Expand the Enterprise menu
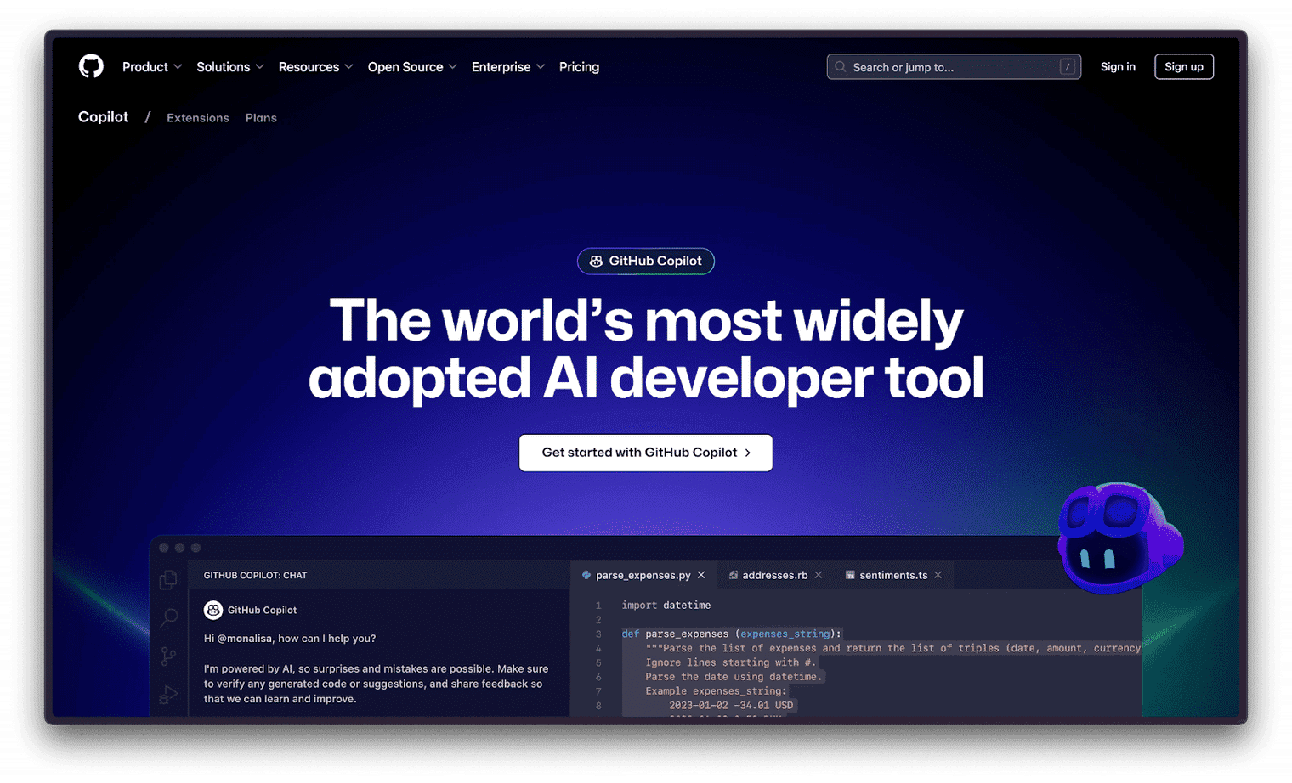 (508, 67)
